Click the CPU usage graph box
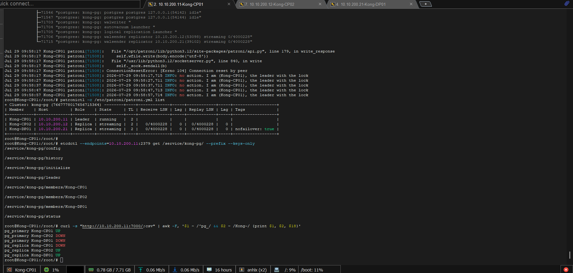This screenshot has width=573, height=273. (x=75, y=269)
